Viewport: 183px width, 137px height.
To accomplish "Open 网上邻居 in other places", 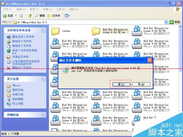I will click(18, 104).
